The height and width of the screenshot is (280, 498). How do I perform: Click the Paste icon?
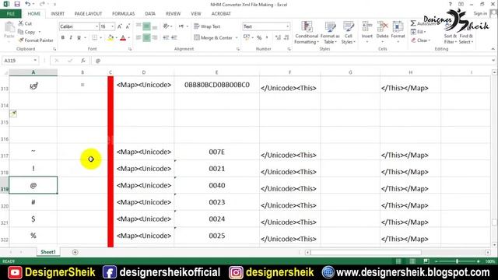tap(9, 30)
